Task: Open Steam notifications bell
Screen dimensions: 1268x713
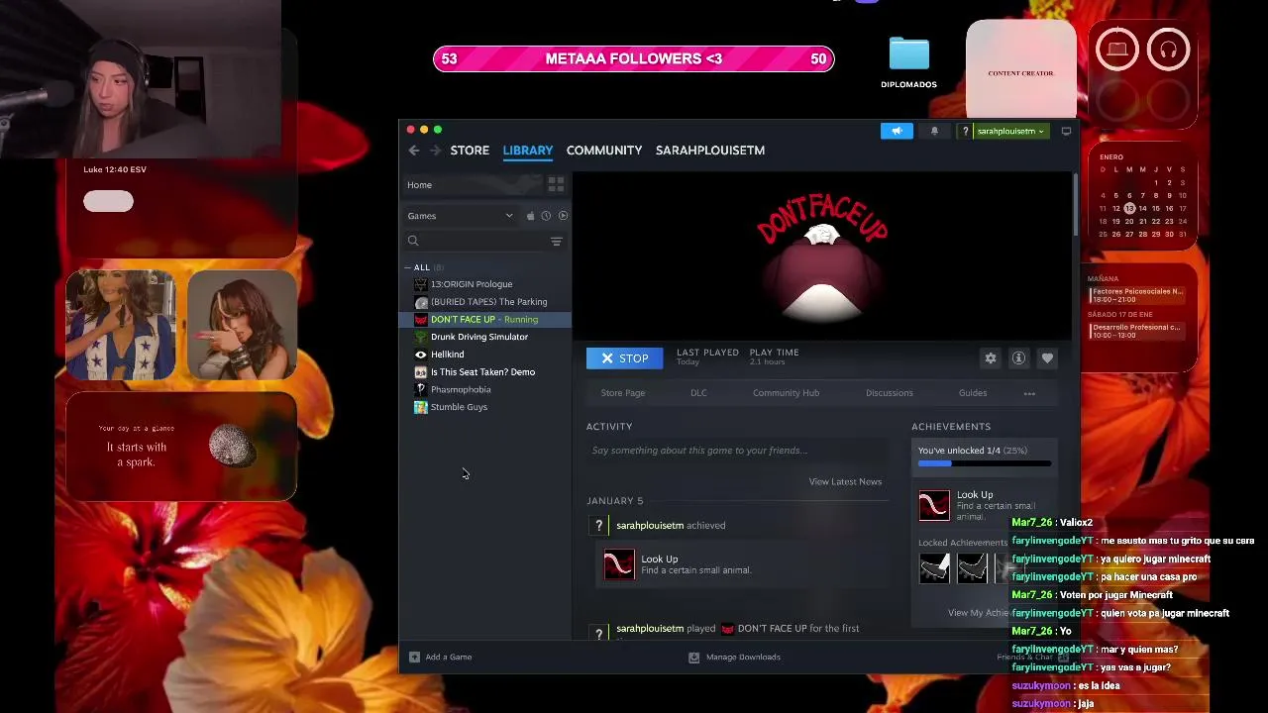Action: (934, 131)
